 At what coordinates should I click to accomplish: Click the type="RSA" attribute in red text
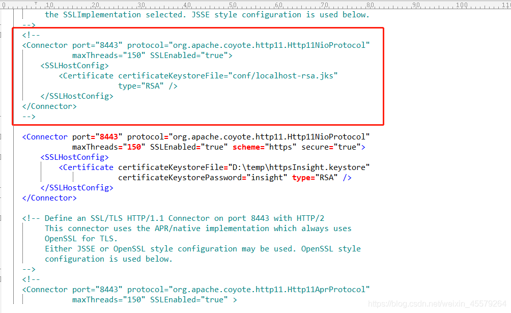pyautogui.click(x=312, y=177)
